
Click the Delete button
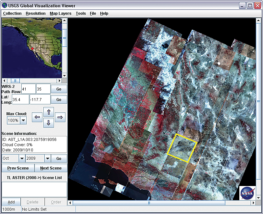pyautogui.click(x=33, y=202)
